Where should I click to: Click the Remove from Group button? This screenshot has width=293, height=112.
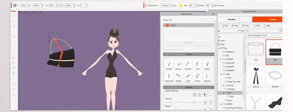tap(202, 45)
